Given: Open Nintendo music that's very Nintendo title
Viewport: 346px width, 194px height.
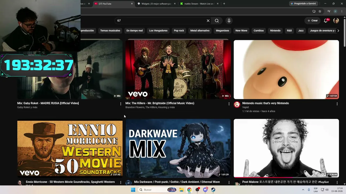Looking at the screenshot, I should [x=265, y=103].
